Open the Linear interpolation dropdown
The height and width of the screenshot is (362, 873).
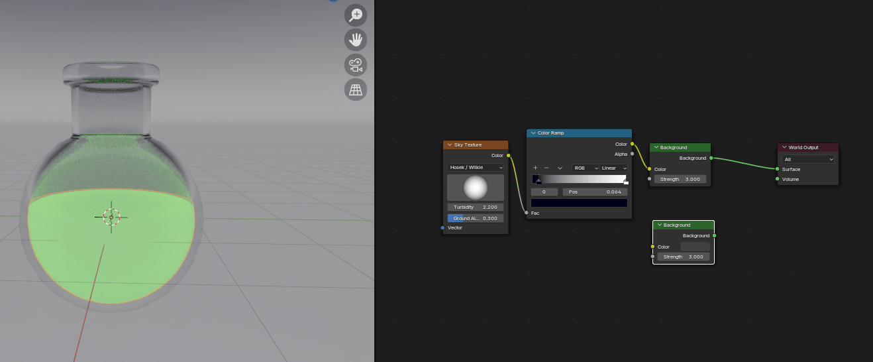tap(614, 168)
